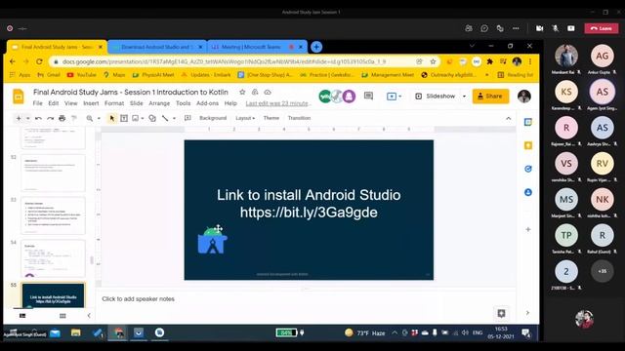Check cloud save status icon
Image resolution: width=625 pixels, height=351 pixels.
tap(268, 92)
